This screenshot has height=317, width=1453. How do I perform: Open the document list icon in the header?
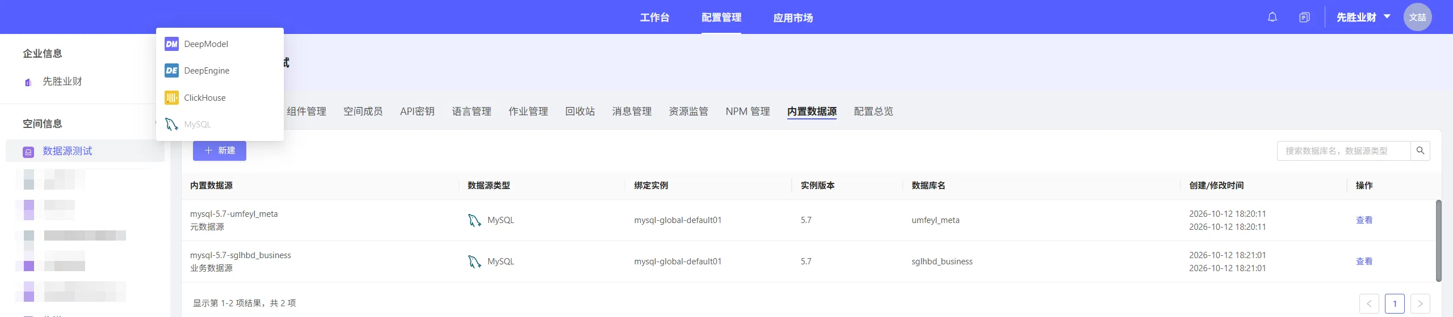click(x=1304, y=17)
